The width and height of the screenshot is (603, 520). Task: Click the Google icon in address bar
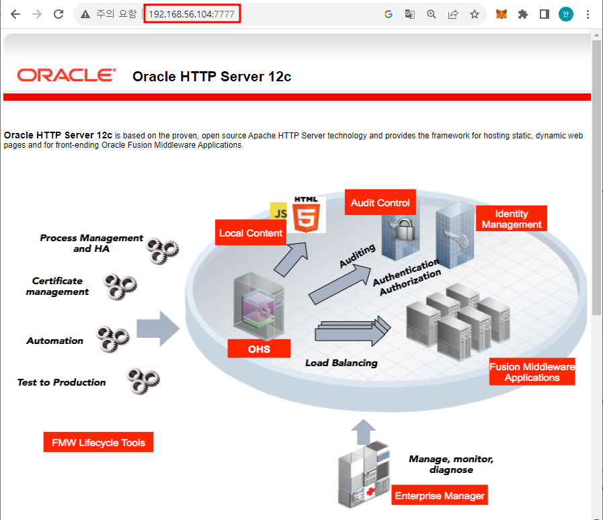[389, 14]
